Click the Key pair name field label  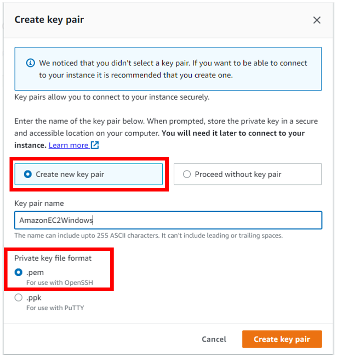[39, 203]
